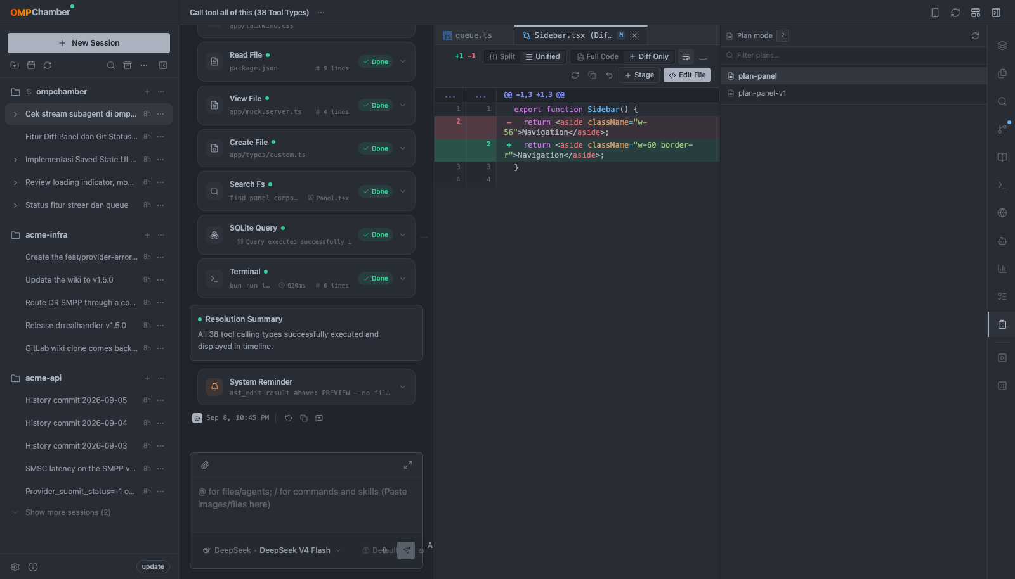Focus the Filter plans input field

(853, 55)
